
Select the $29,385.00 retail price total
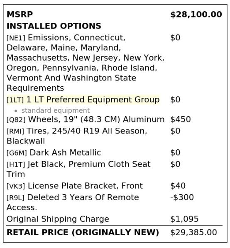pyautogui.click(x=193, y=233)
